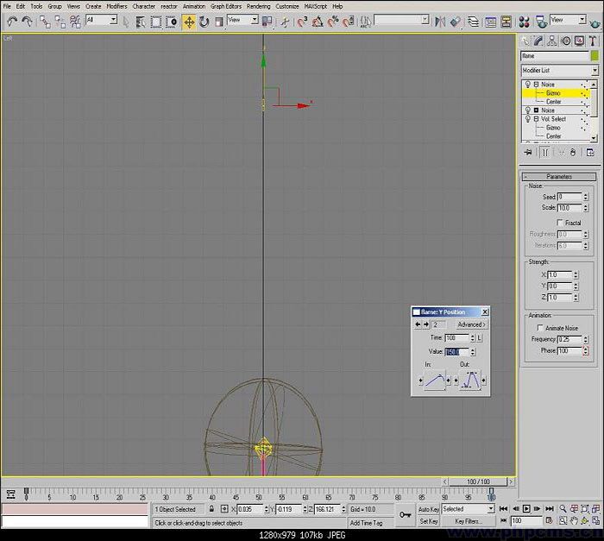
Task: Toggle lightbulb of Vol. Select modifier
Action: click(528, 119)
